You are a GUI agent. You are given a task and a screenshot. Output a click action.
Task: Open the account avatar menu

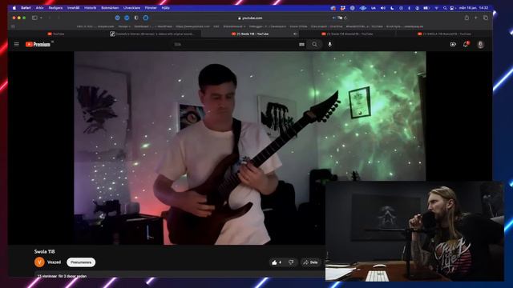480,44
